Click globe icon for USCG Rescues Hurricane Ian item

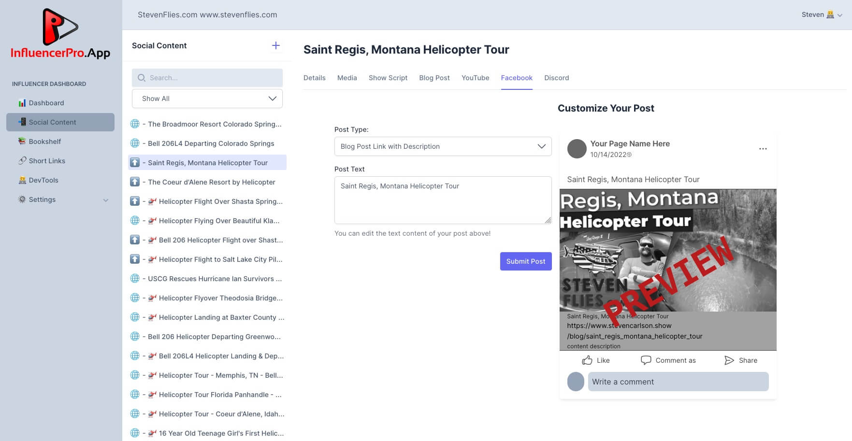135,278
